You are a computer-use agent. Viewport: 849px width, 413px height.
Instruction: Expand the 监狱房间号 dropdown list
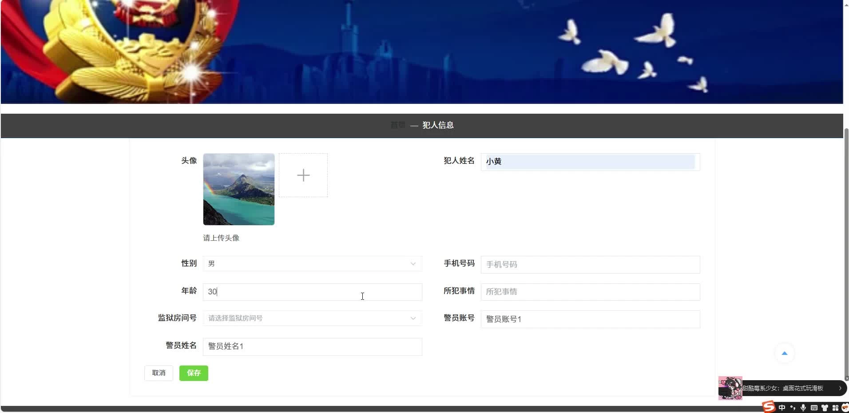click(x=312, y=318)
